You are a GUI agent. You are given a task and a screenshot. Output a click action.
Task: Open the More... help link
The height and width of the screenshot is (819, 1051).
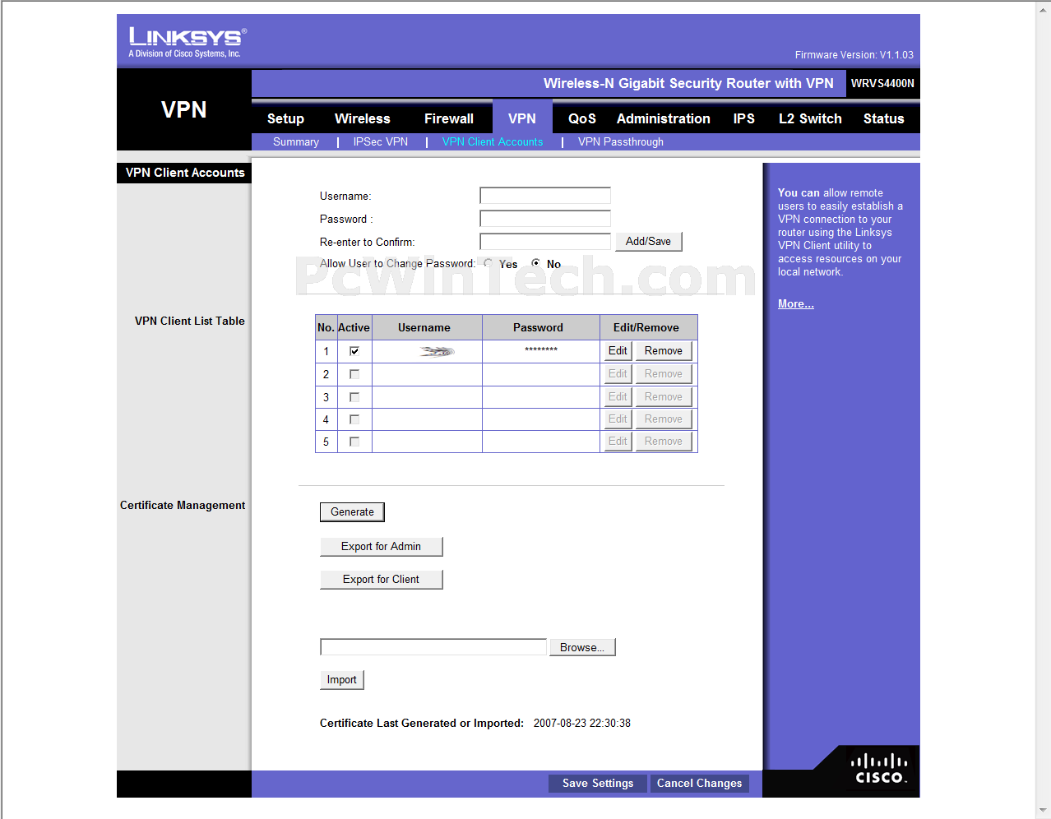tap(796, 304)
